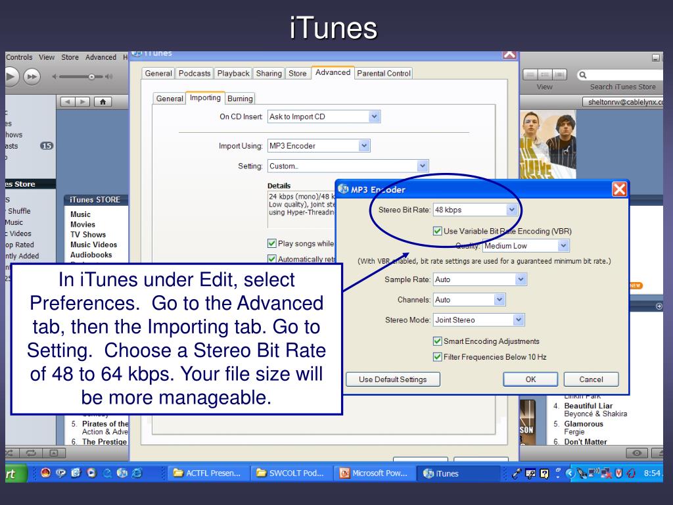Click the iTunes Store forward arrow button

coord(82,102)
